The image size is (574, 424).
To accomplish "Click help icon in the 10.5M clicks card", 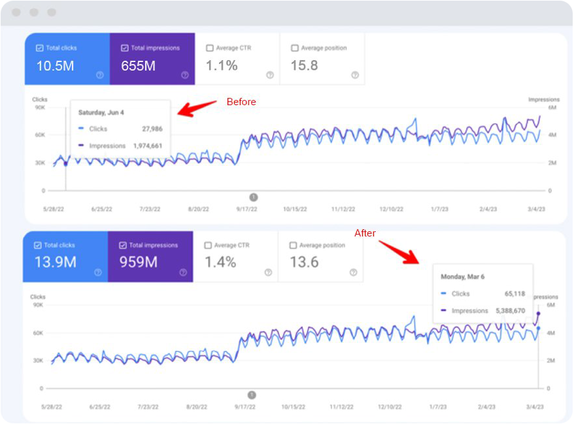I will pyautogui.click(x=99, y=75).
